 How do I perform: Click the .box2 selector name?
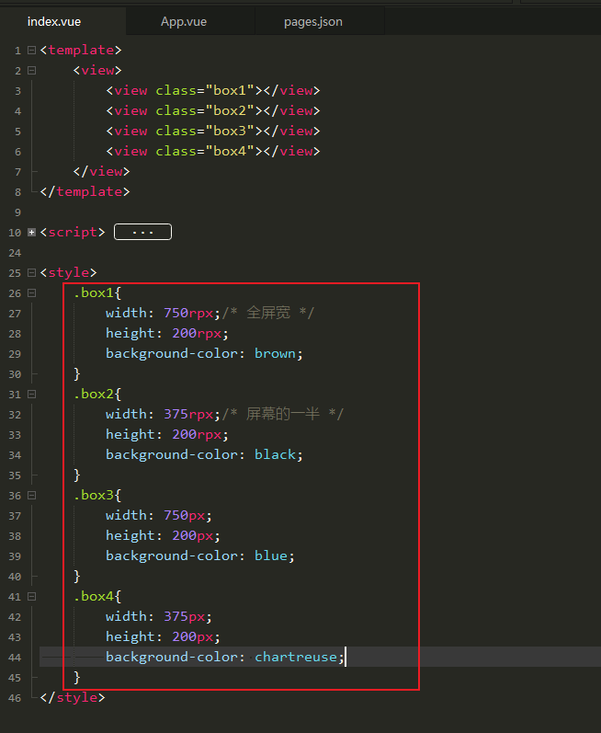pos(94,394)
